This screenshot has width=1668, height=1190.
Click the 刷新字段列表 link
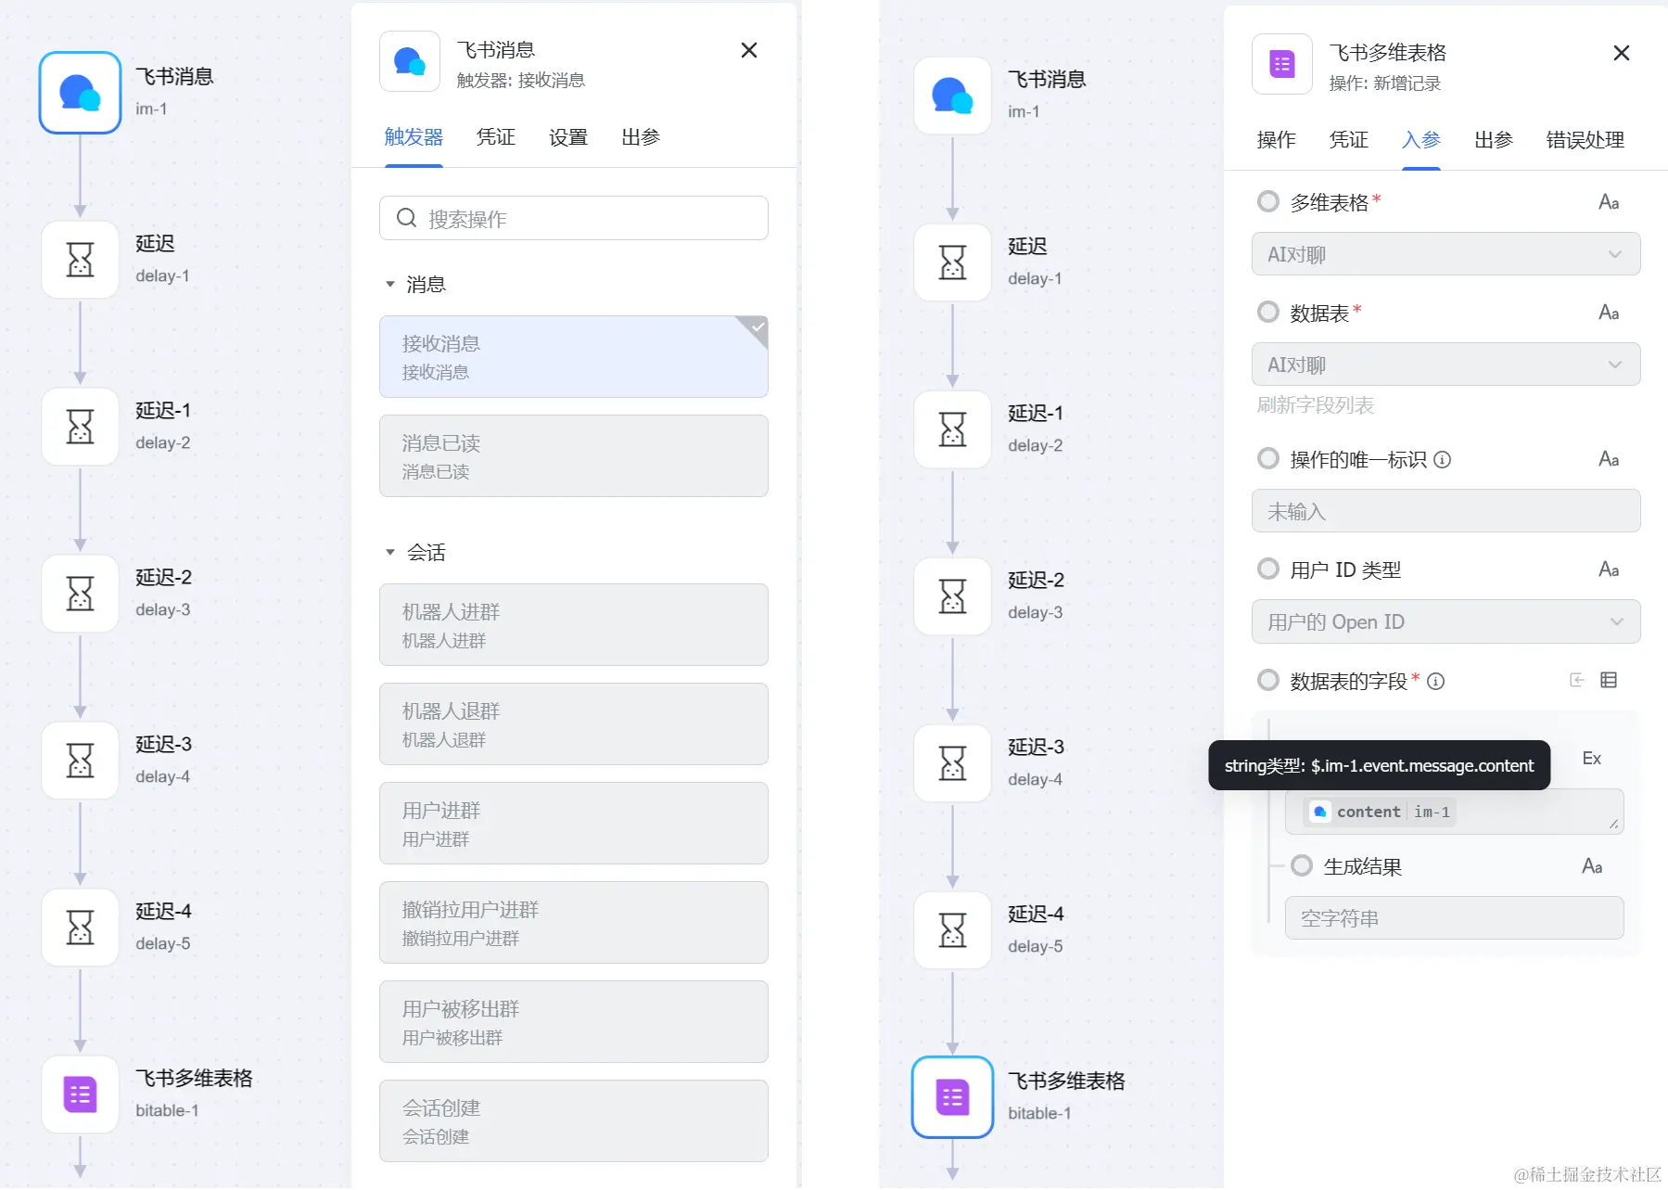coord(1315,405)
